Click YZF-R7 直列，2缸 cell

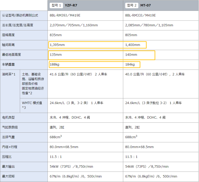click(57, 127)
